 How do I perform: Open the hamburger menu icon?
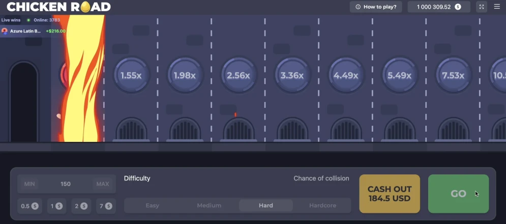(497, 7)
